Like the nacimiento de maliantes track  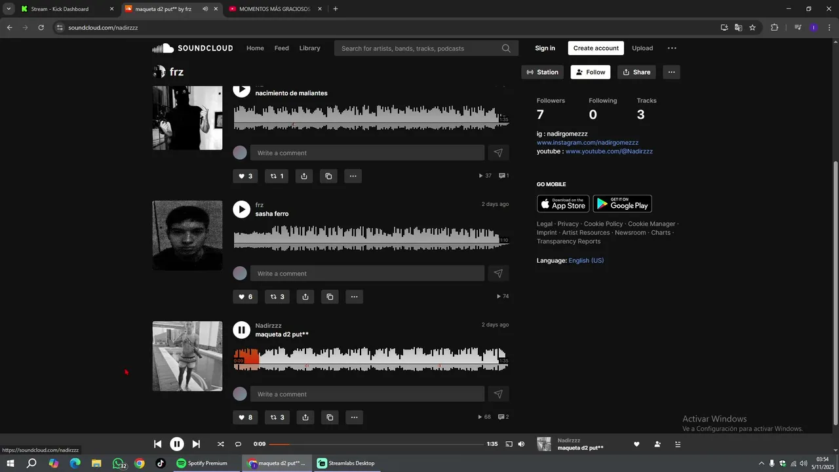[245, 176]
